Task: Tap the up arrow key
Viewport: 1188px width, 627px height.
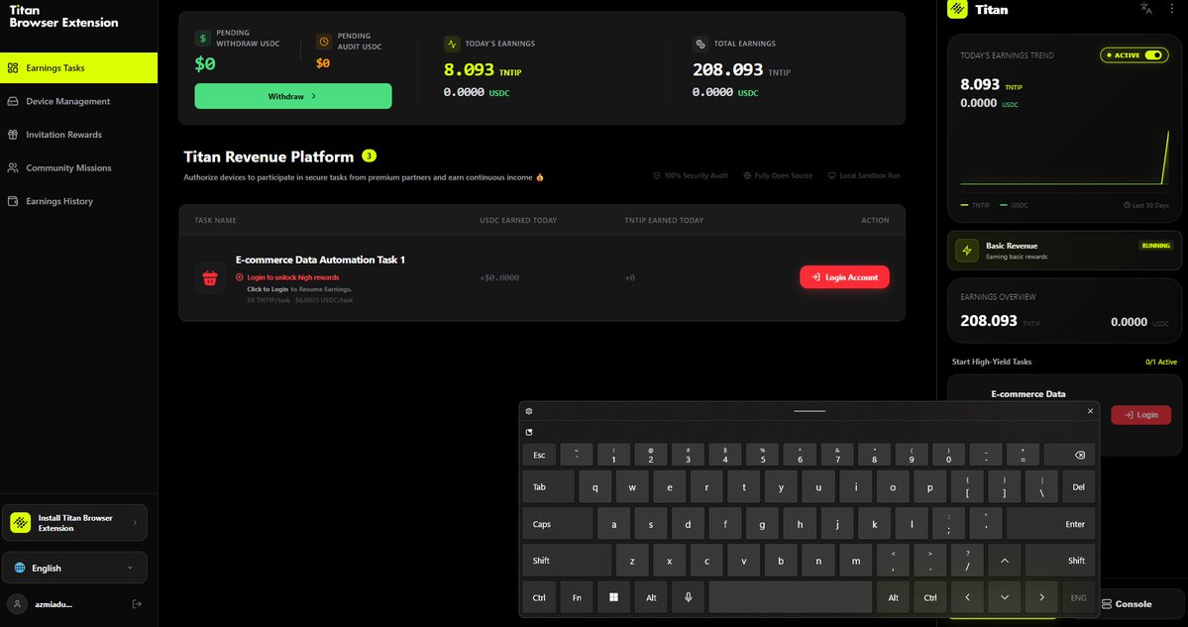Action: [1005, 561]
